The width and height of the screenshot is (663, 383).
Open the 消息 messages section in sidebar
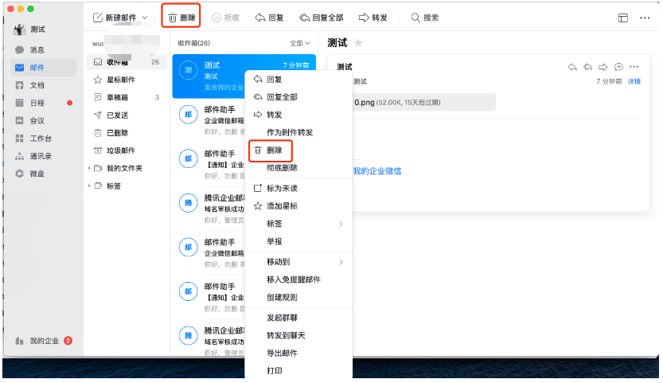(36, 49)
